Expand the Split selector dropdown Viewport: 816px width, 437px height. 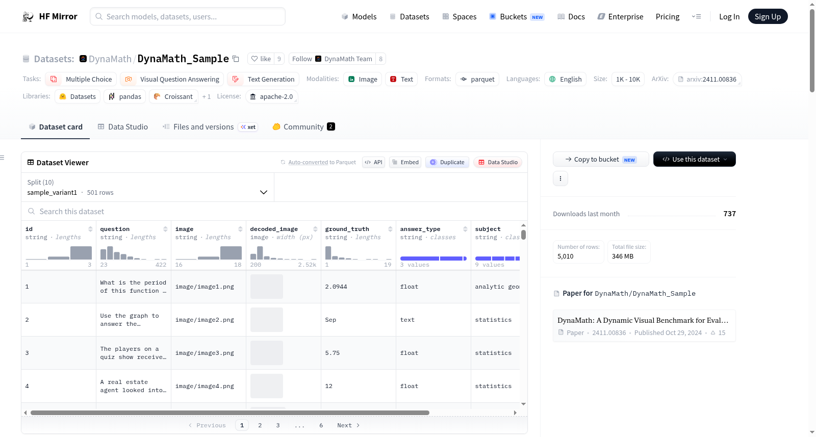[148, 187]
